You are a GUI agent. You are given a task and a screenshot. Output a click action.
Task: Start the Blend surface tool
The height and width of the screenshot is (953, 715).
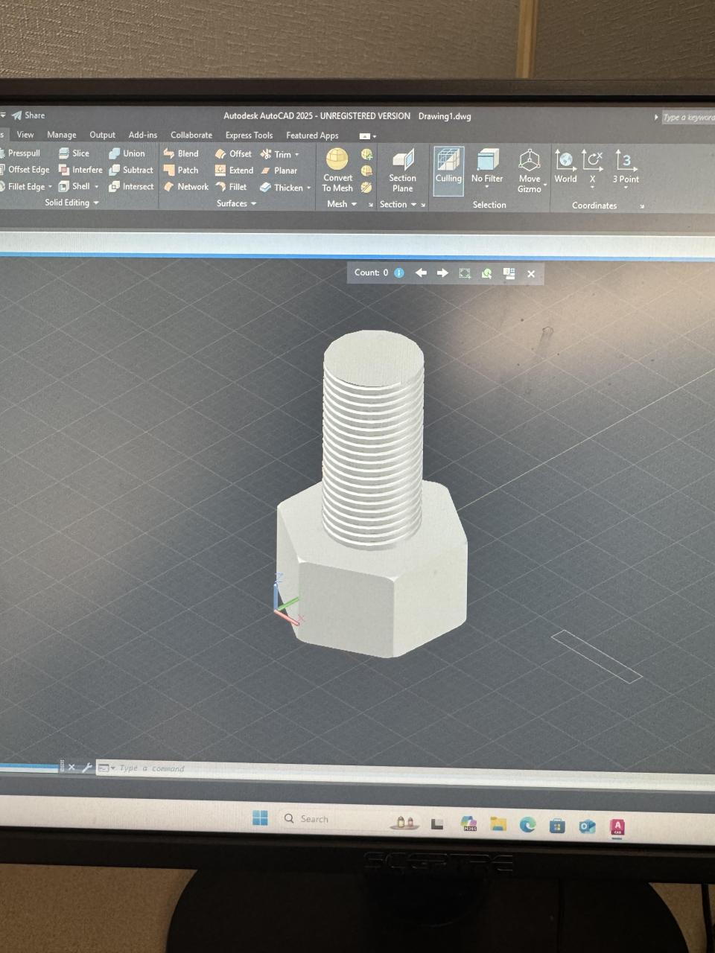181,153
